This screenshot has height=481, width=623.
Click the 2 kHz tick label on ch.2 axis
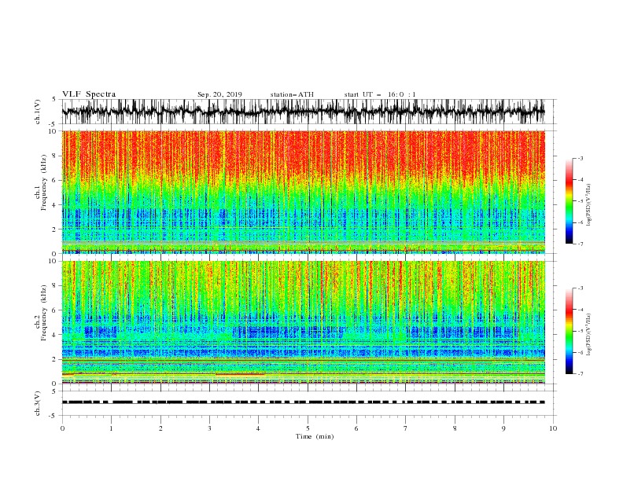coord(54,359)
